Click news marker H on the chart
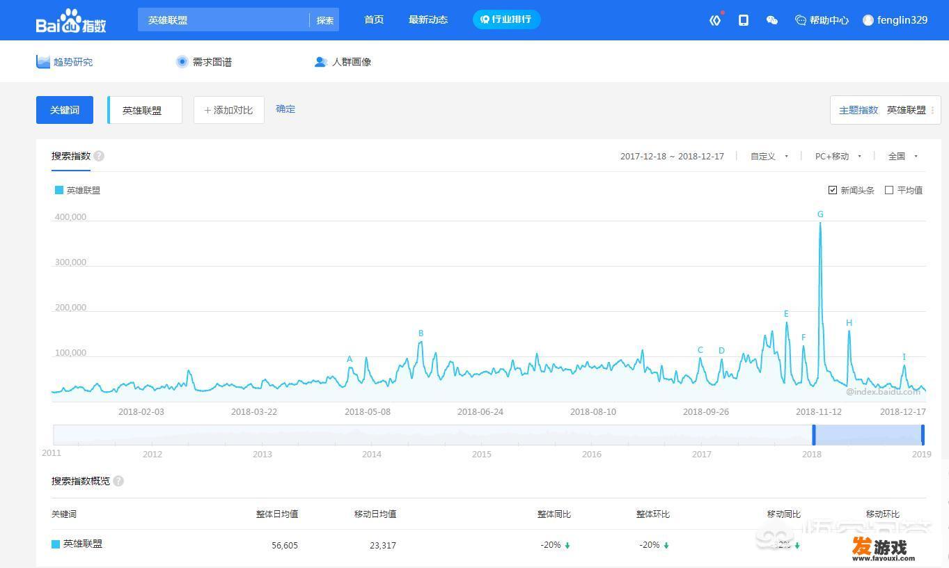The image size is (949, 568). point(849,323)
